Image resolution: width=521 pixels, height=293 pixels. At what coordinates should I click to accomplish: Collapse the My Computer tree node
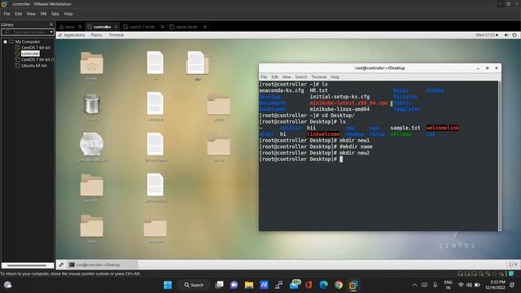(6, 42)
